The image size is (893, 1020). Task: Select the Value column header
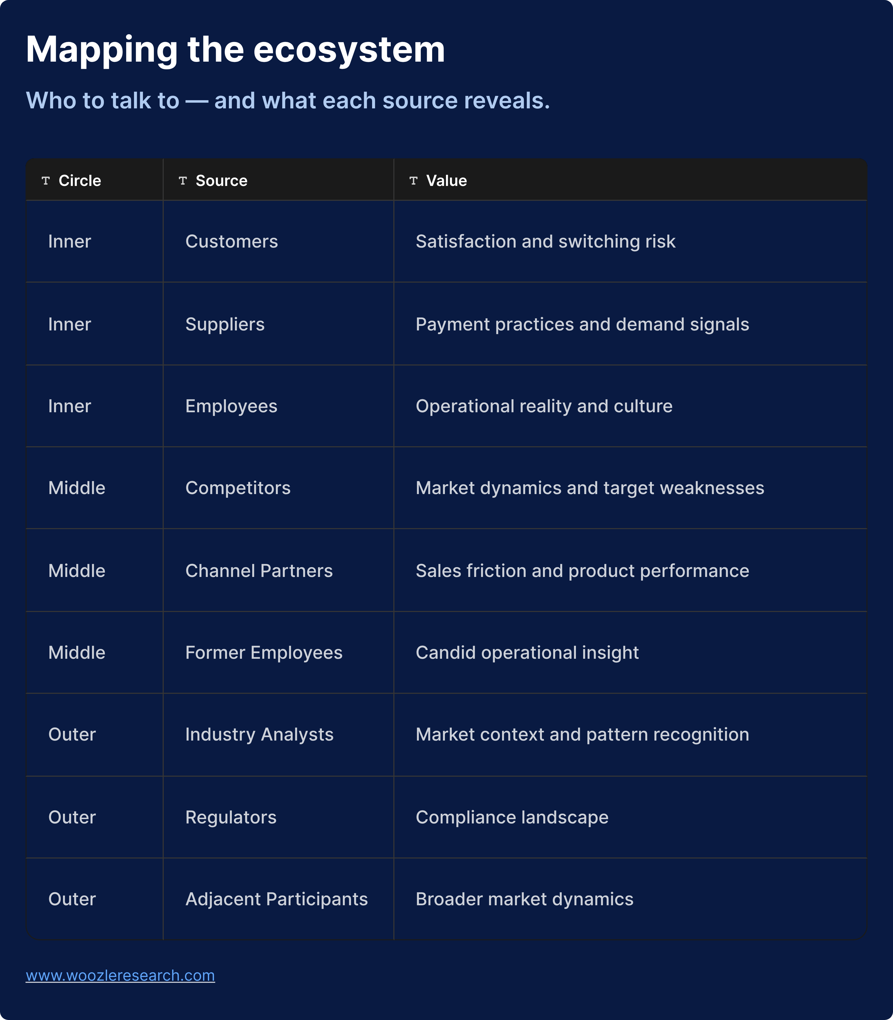(446, 180)
